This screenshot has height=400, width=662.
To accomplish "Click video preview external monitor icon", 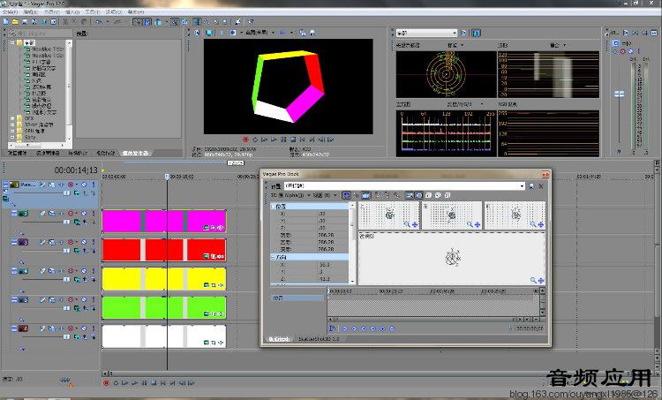I will click(209, 33).
